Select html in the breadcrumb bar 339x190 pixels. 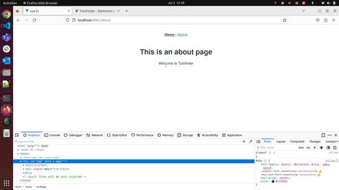[x=19, y=187]
